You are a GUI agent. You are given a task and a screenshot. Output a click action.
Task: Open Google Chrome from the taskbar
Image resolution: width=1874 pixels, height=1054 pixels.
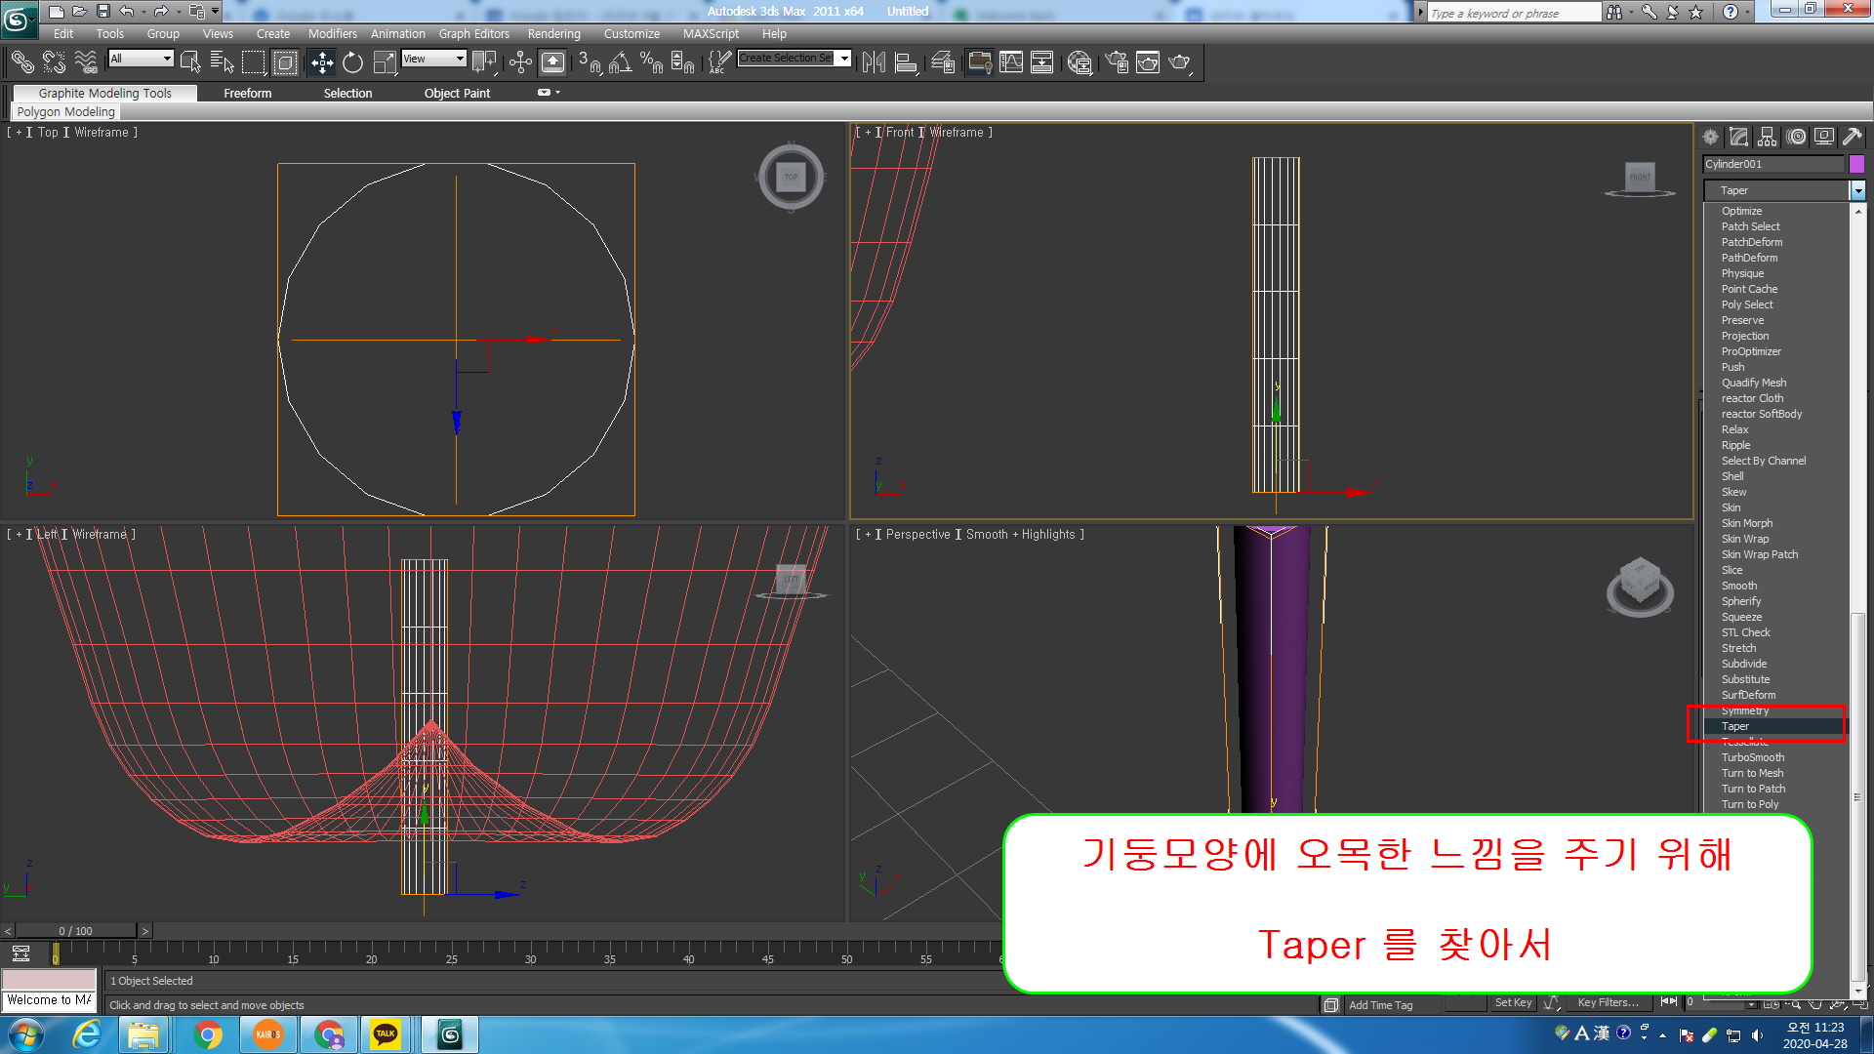pos(207,1034)
